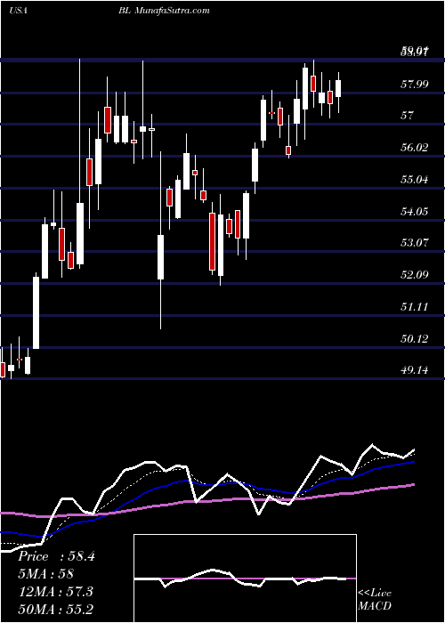Click the 12MA : 57.3 readout
Screen dimensions: 445x623
(x=55, y=591)
